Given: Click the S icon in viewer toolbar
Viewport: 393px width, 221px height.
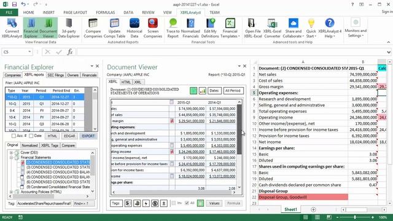Looking at the screenshot, I should point(128,203).
